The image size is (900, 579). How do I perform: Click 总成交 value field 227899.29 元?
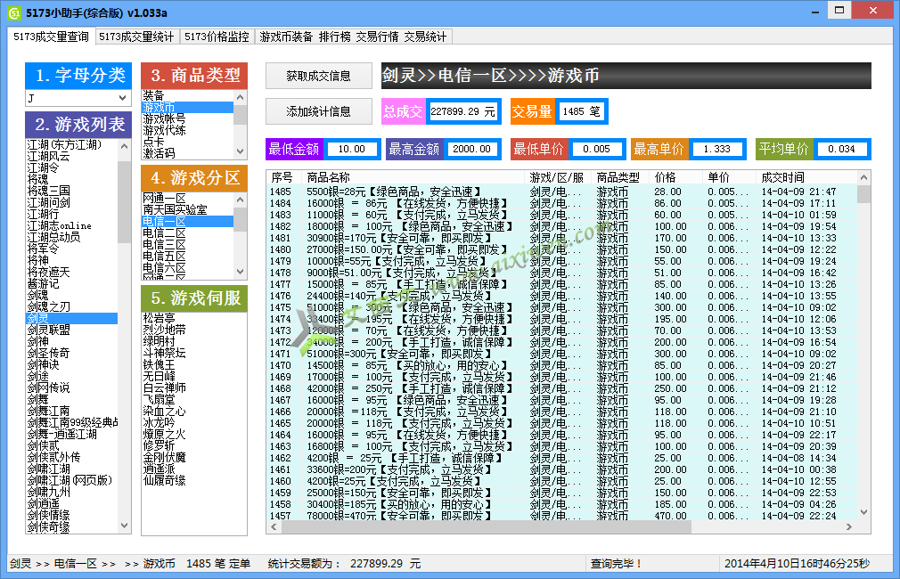click(462, 111)
